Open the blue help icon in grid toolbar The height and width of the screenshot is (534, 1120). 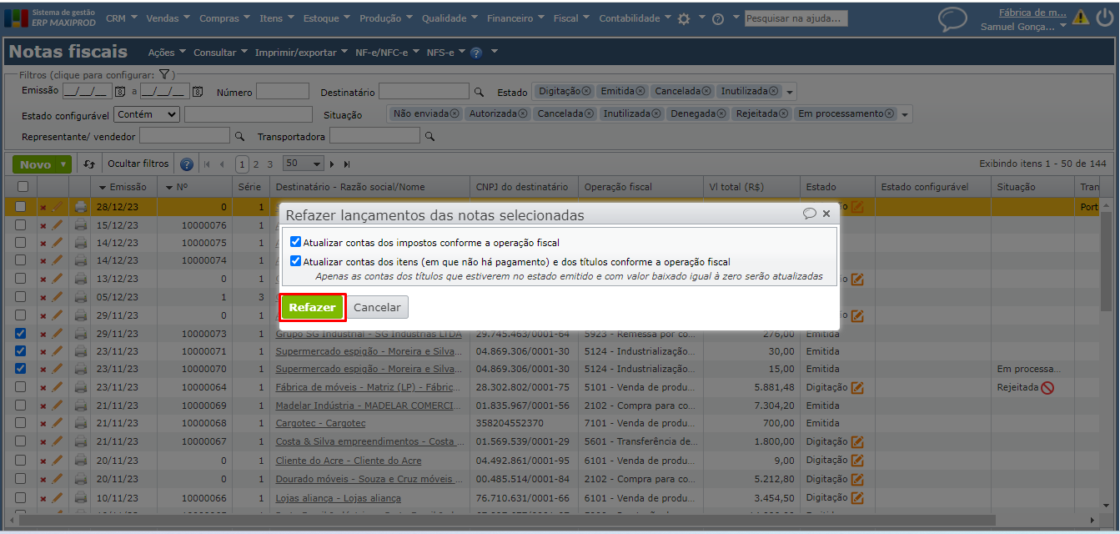click(187, 164)
